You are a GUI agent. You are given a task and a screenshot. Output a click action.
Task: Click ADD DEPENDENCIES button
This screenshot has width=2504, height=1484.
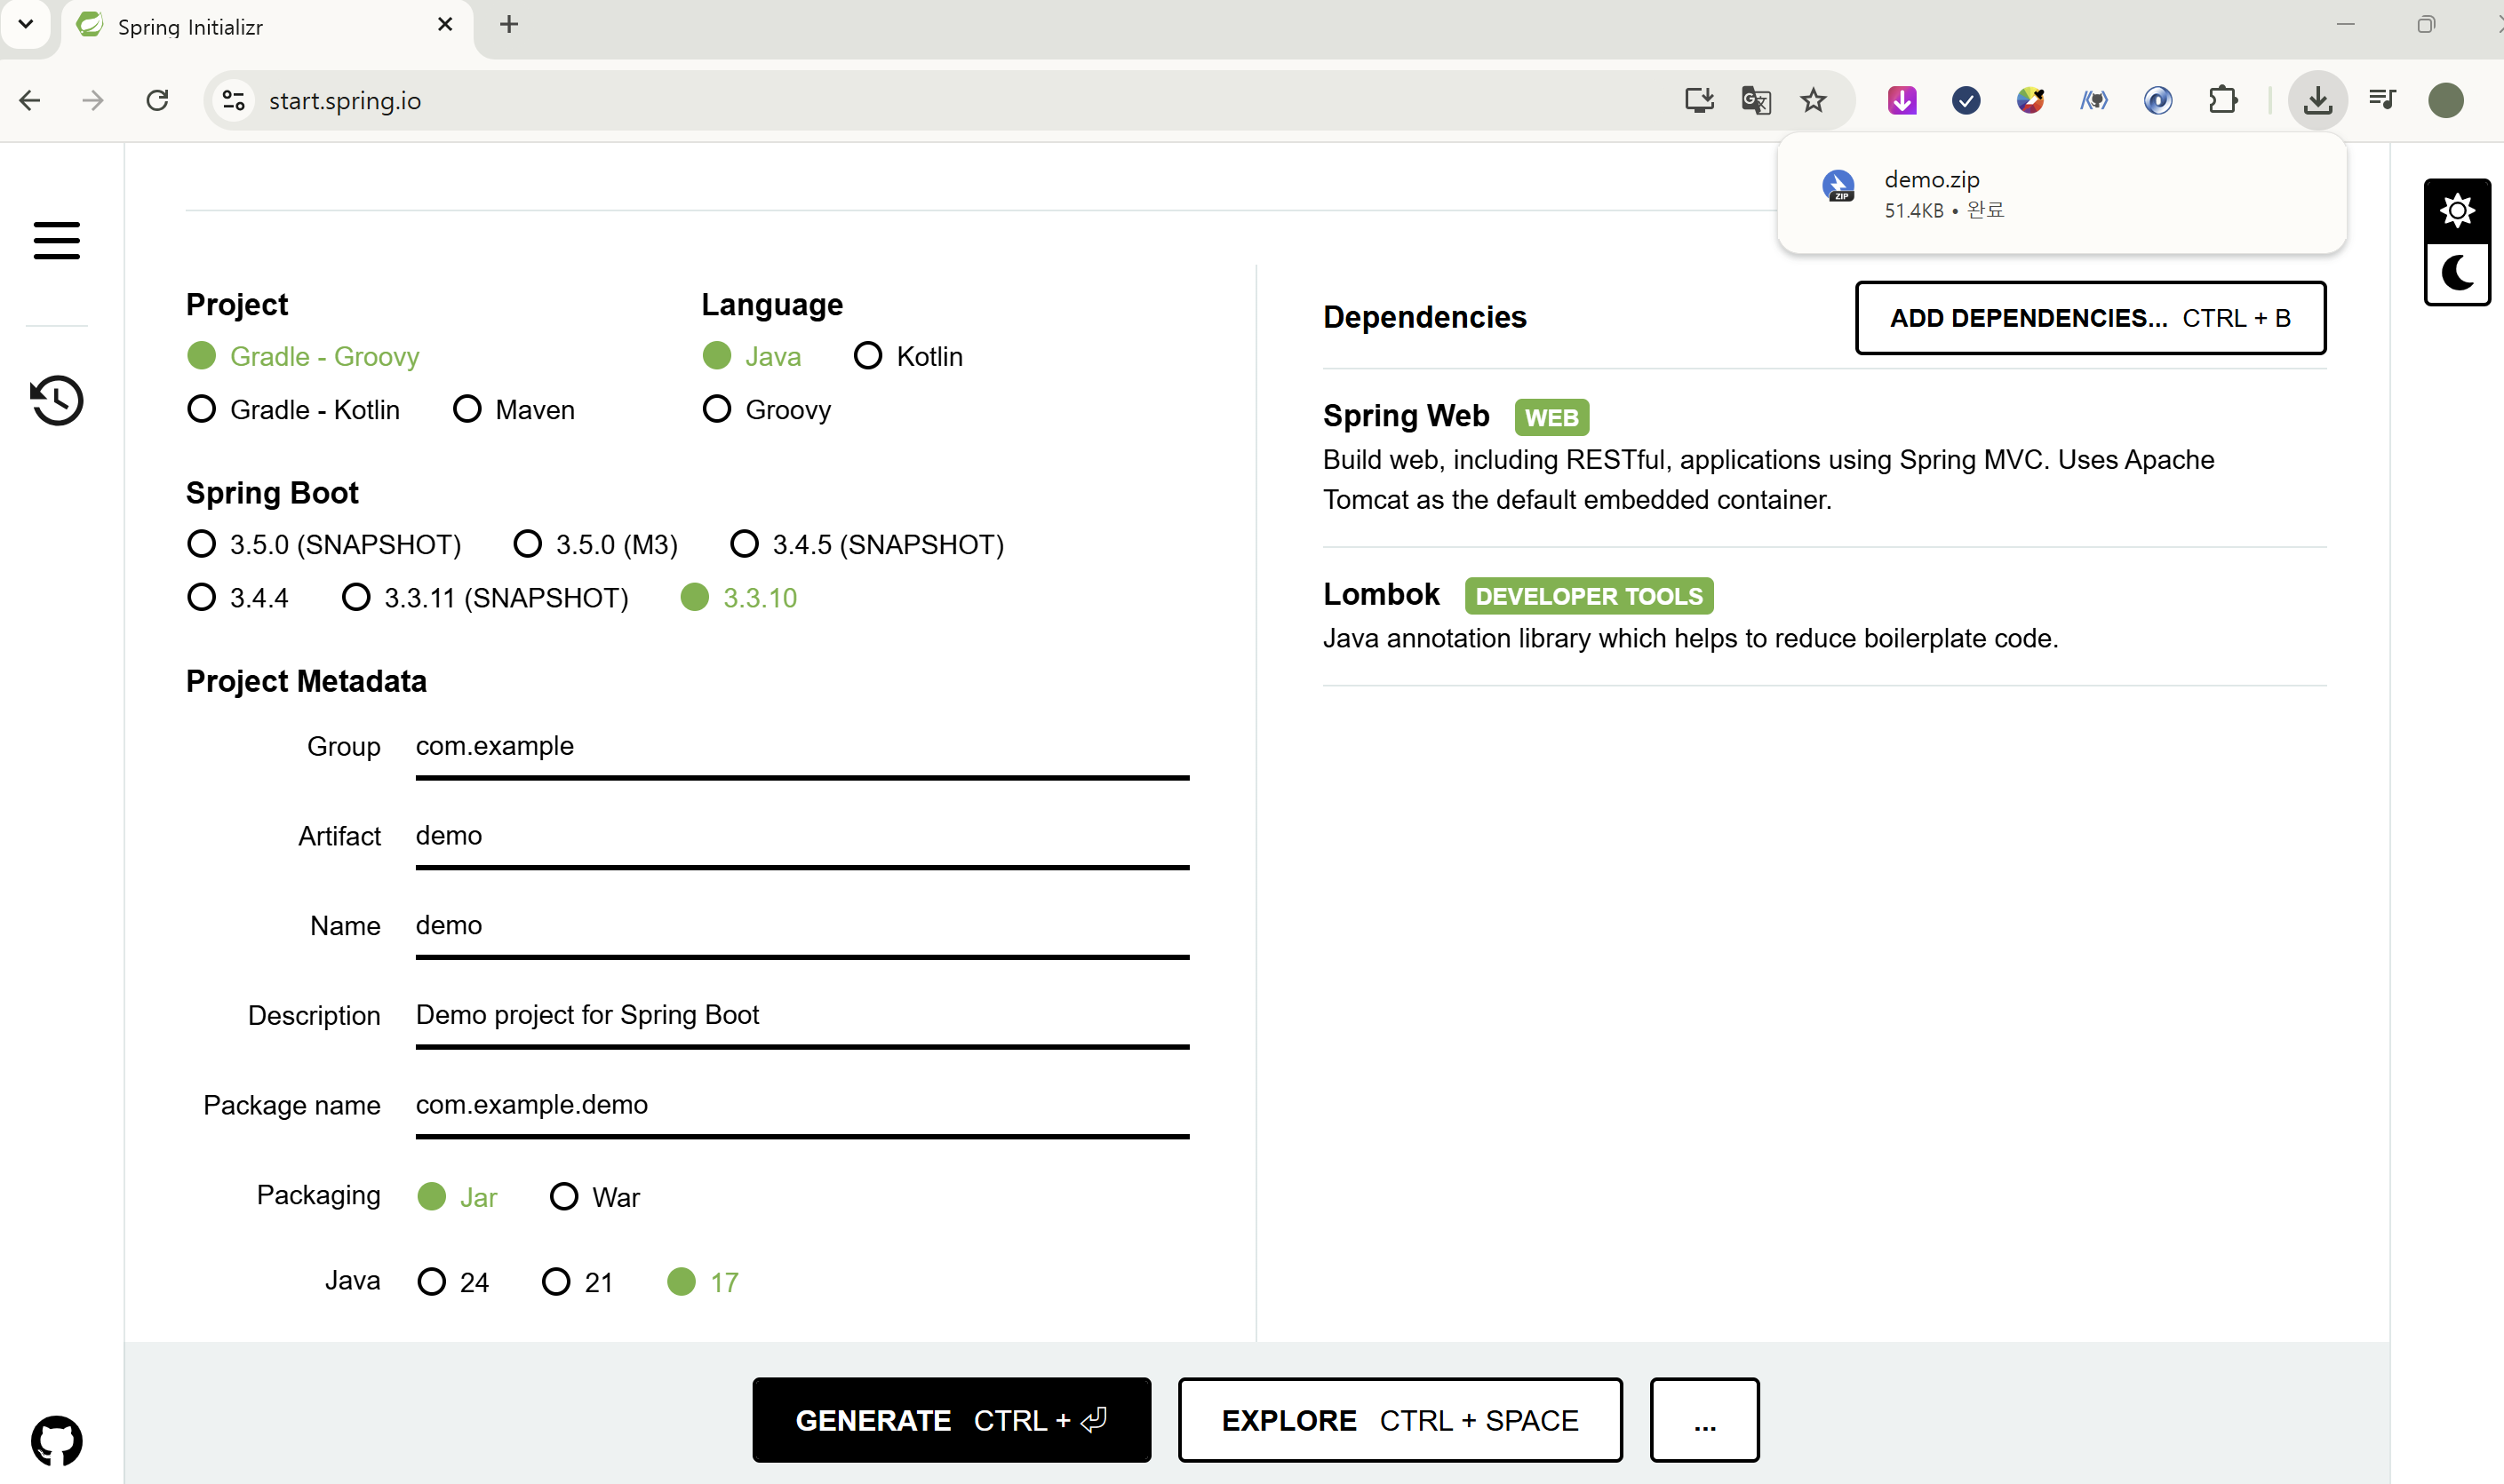coord(2089,318)
